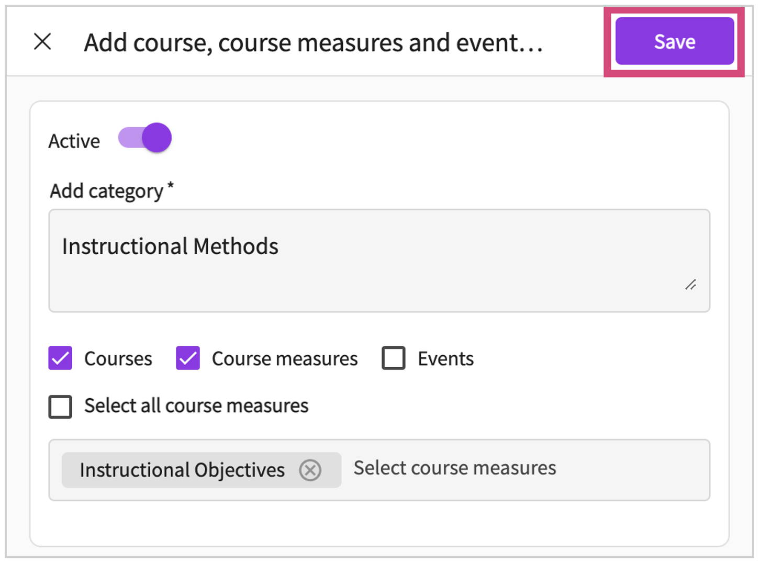This screenshot has height=564, width=760.
Task: Uncheck the Course measures checkbox
Action: click(188, 358)
